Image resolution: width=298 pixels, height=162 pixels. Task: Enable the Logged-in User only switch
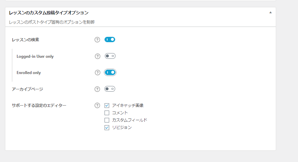[x=110, y=56]
